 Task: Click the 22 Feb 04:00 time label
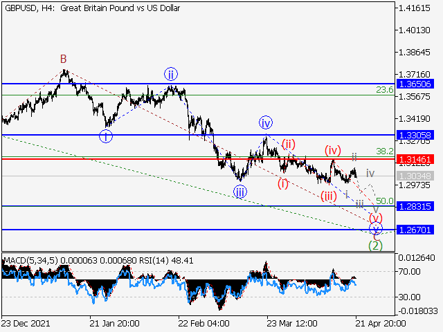click(204, 323)
